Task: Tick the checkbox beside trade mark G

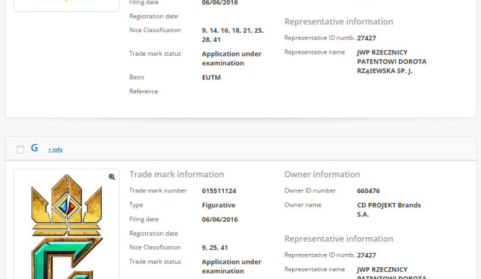Action: pos(20,149)
